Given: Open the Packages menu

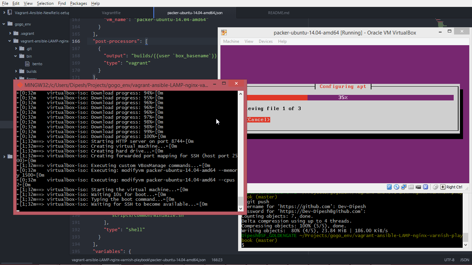Looking at the screenshot, I should coord(78,3).
